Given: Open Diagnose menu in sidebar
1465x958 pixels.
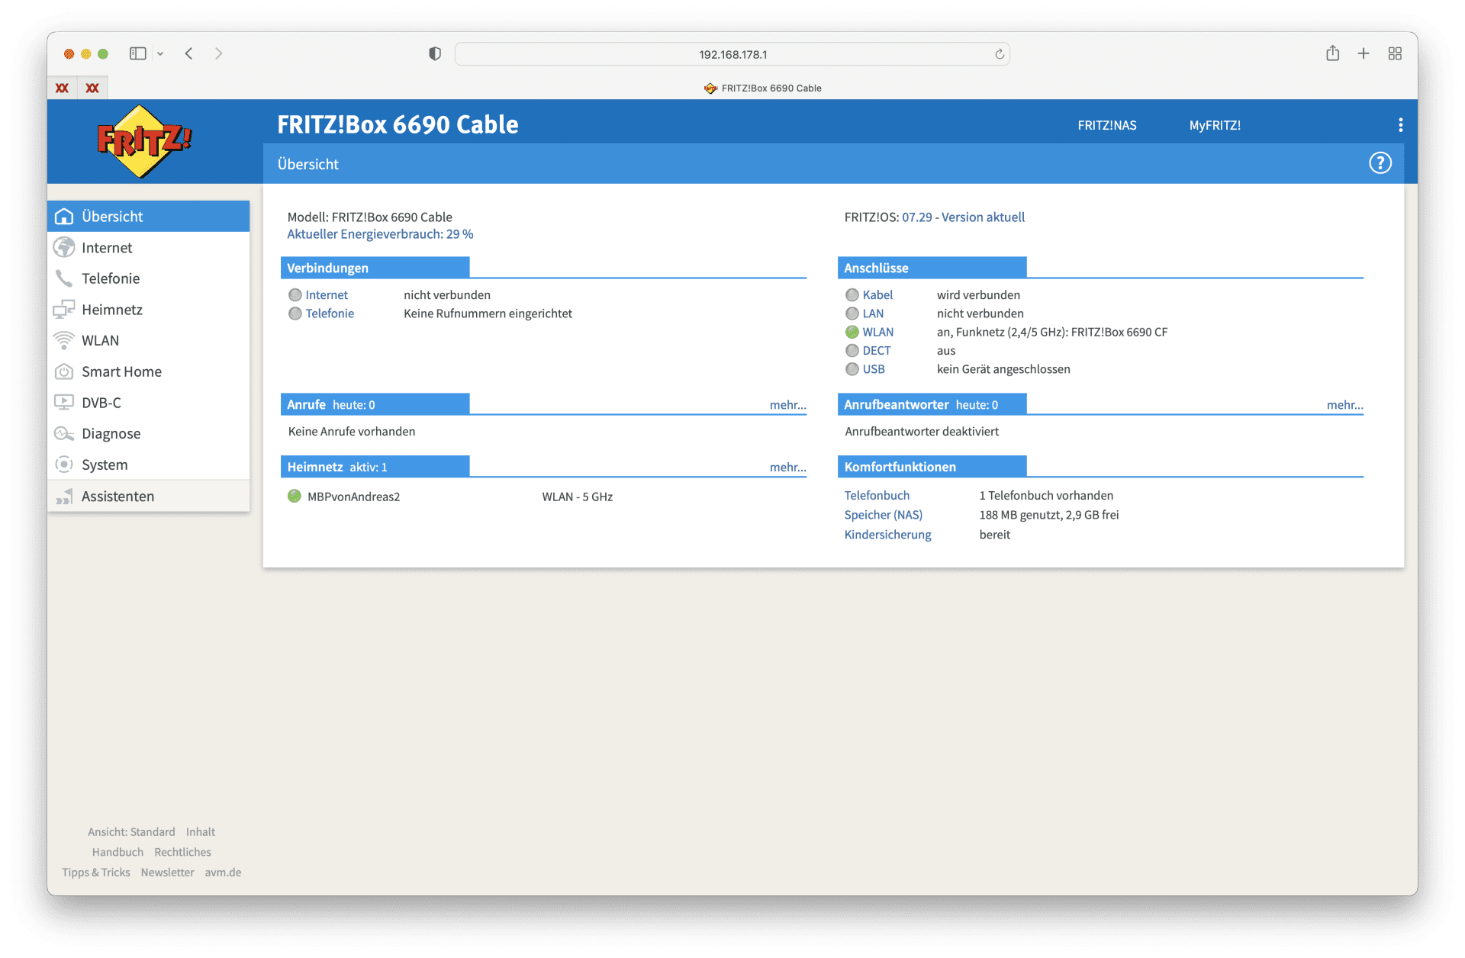Looking at the screenshot, I should (148, 433).
